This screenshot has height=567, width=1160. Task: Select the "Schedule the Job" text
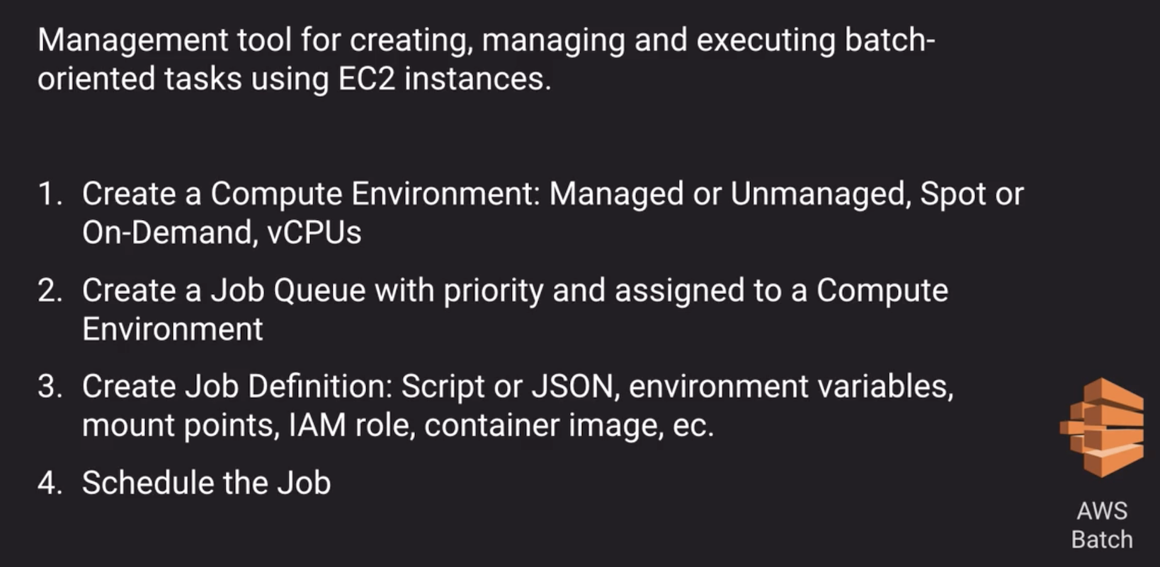tap(206, 484)
